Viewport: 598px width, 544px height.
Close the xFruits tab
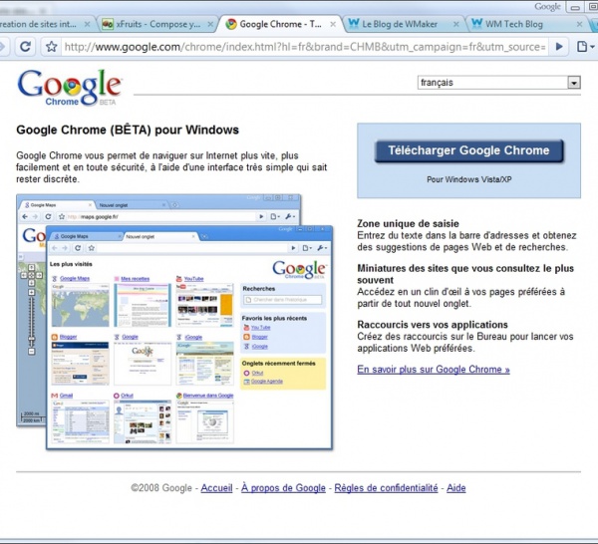coord(212,23)
